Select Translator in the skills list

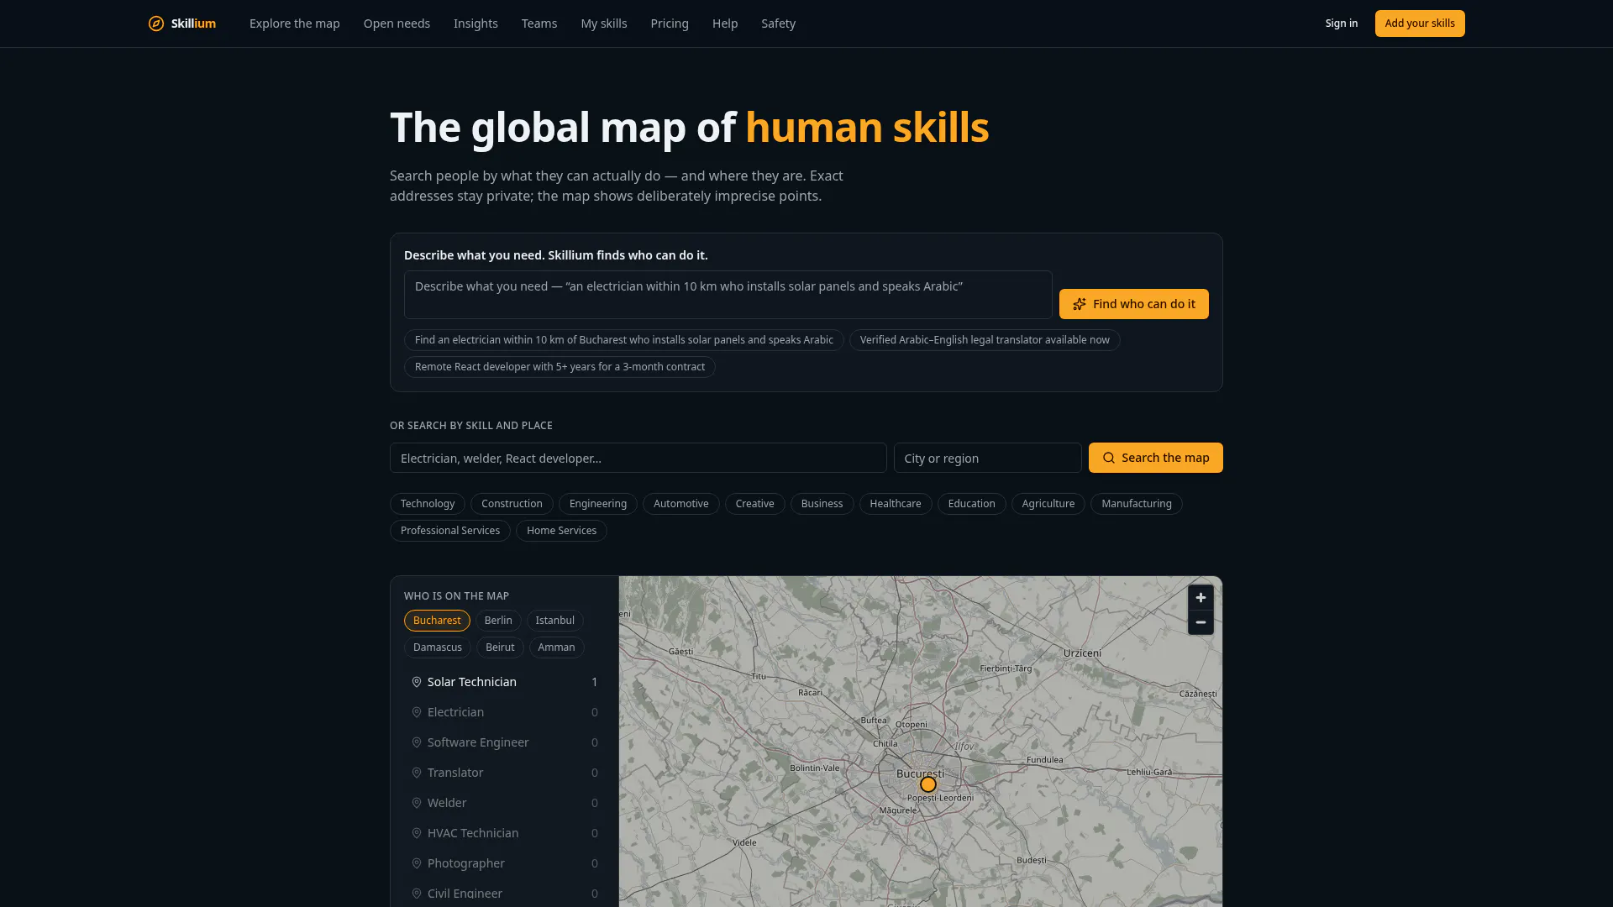coord(505,773)
